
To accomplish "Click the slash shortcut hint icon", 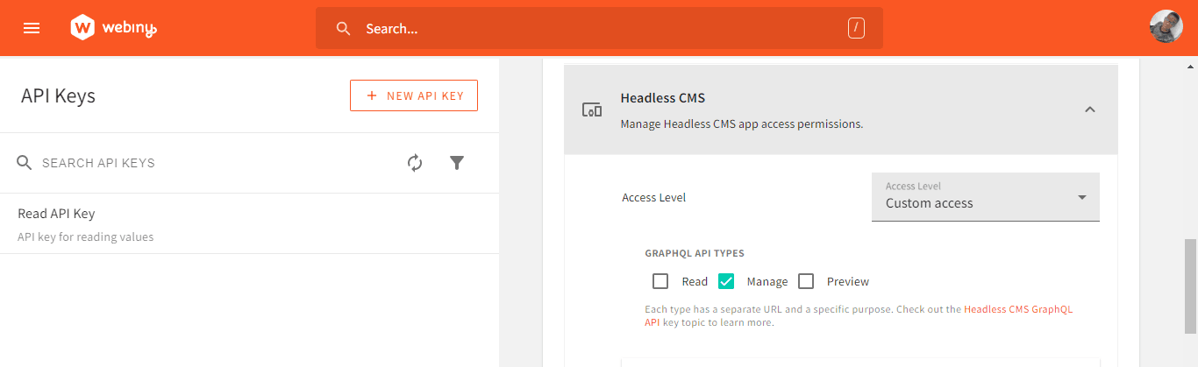I will (x=856, y=28).
